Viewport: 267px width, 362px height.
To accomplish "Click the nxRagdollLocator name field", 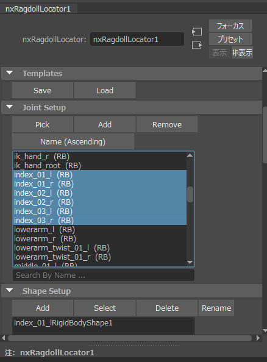I will [137, 39].
